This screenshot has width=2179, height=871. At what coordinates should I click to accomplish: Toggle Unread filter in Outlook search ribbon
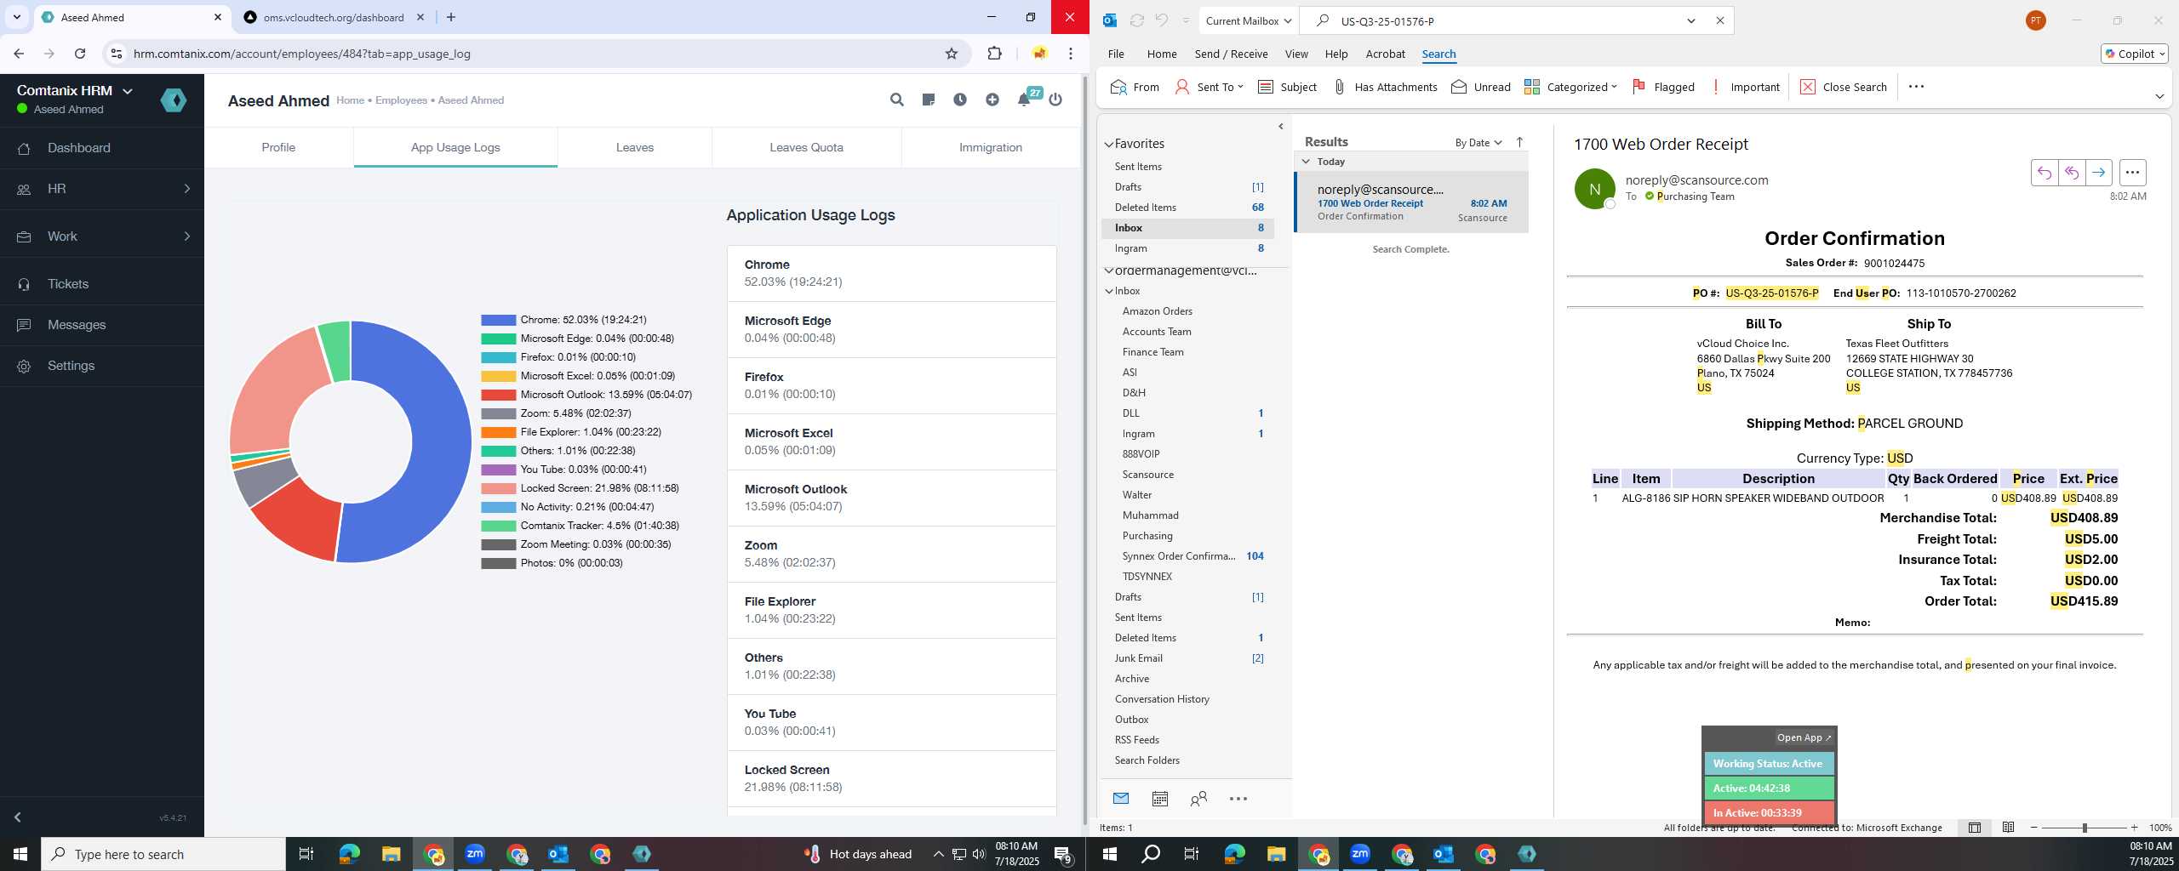pyautogui.click(x=1481, y=87)
